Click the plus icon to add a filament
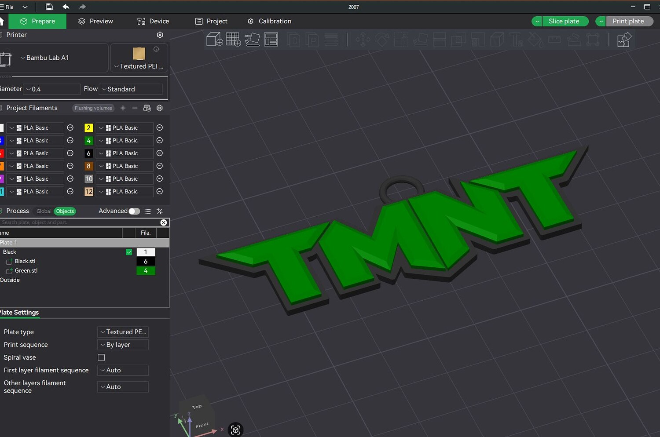Screen dimensions: 660x437 (123, 108)
